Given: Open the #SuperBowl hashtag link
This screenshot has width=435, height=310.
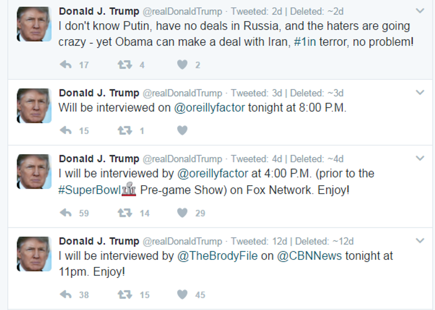Looking at the screenshot, I should (x=90, y=190).
